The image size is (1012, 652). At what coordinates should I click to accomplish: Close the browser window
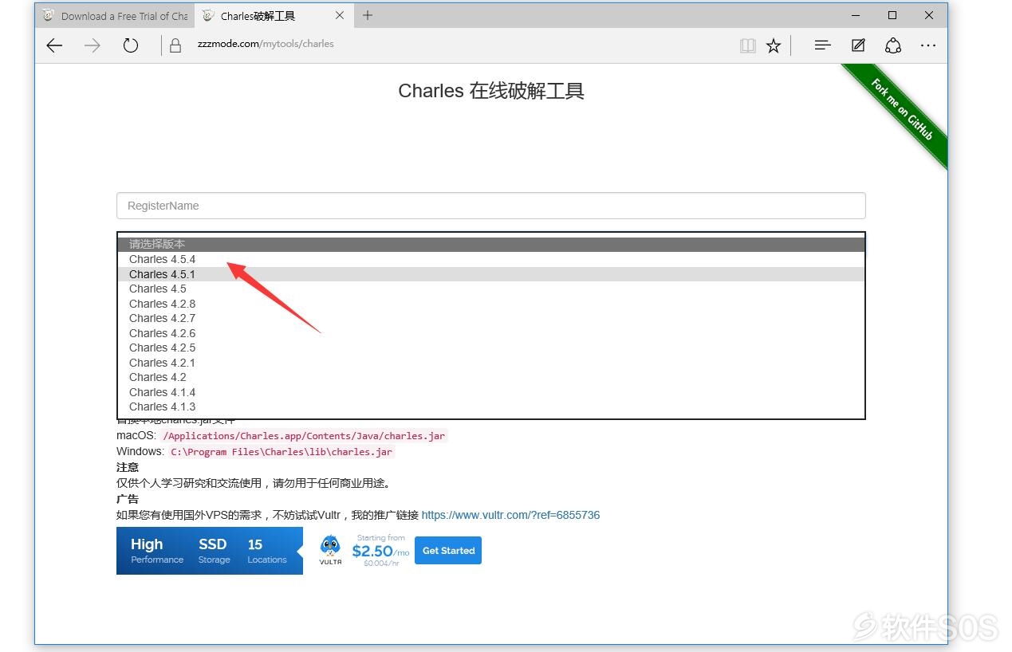[x=929, y=15]
